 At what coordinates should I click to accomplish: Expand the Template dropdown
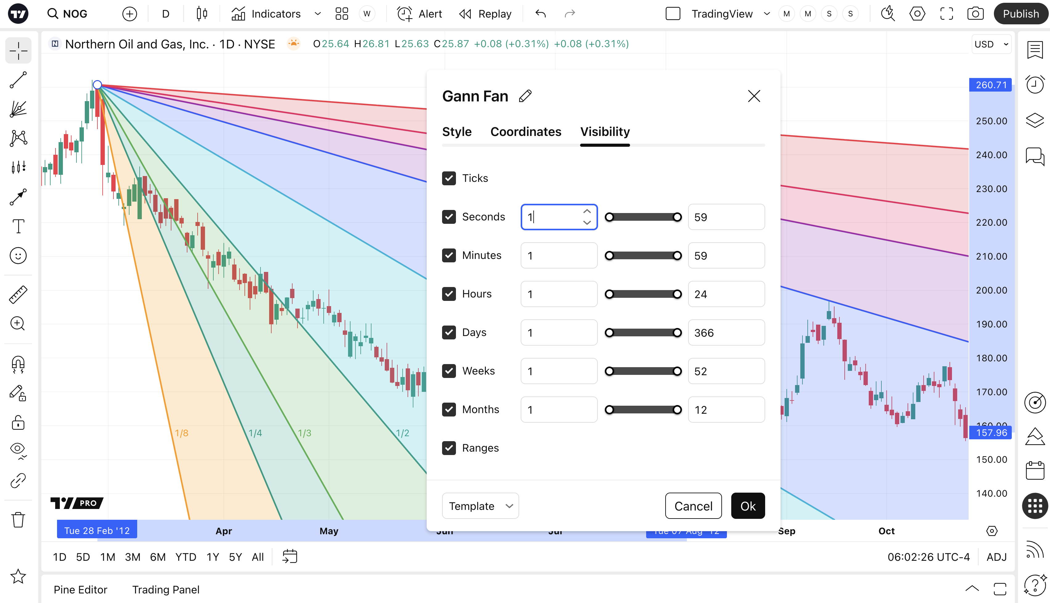pyautogui.click(x=480, y=506)
